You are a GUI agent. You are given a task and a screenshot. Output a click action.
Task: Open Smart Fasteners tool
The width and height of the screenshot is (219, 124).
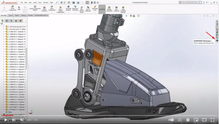coord(44,8)
